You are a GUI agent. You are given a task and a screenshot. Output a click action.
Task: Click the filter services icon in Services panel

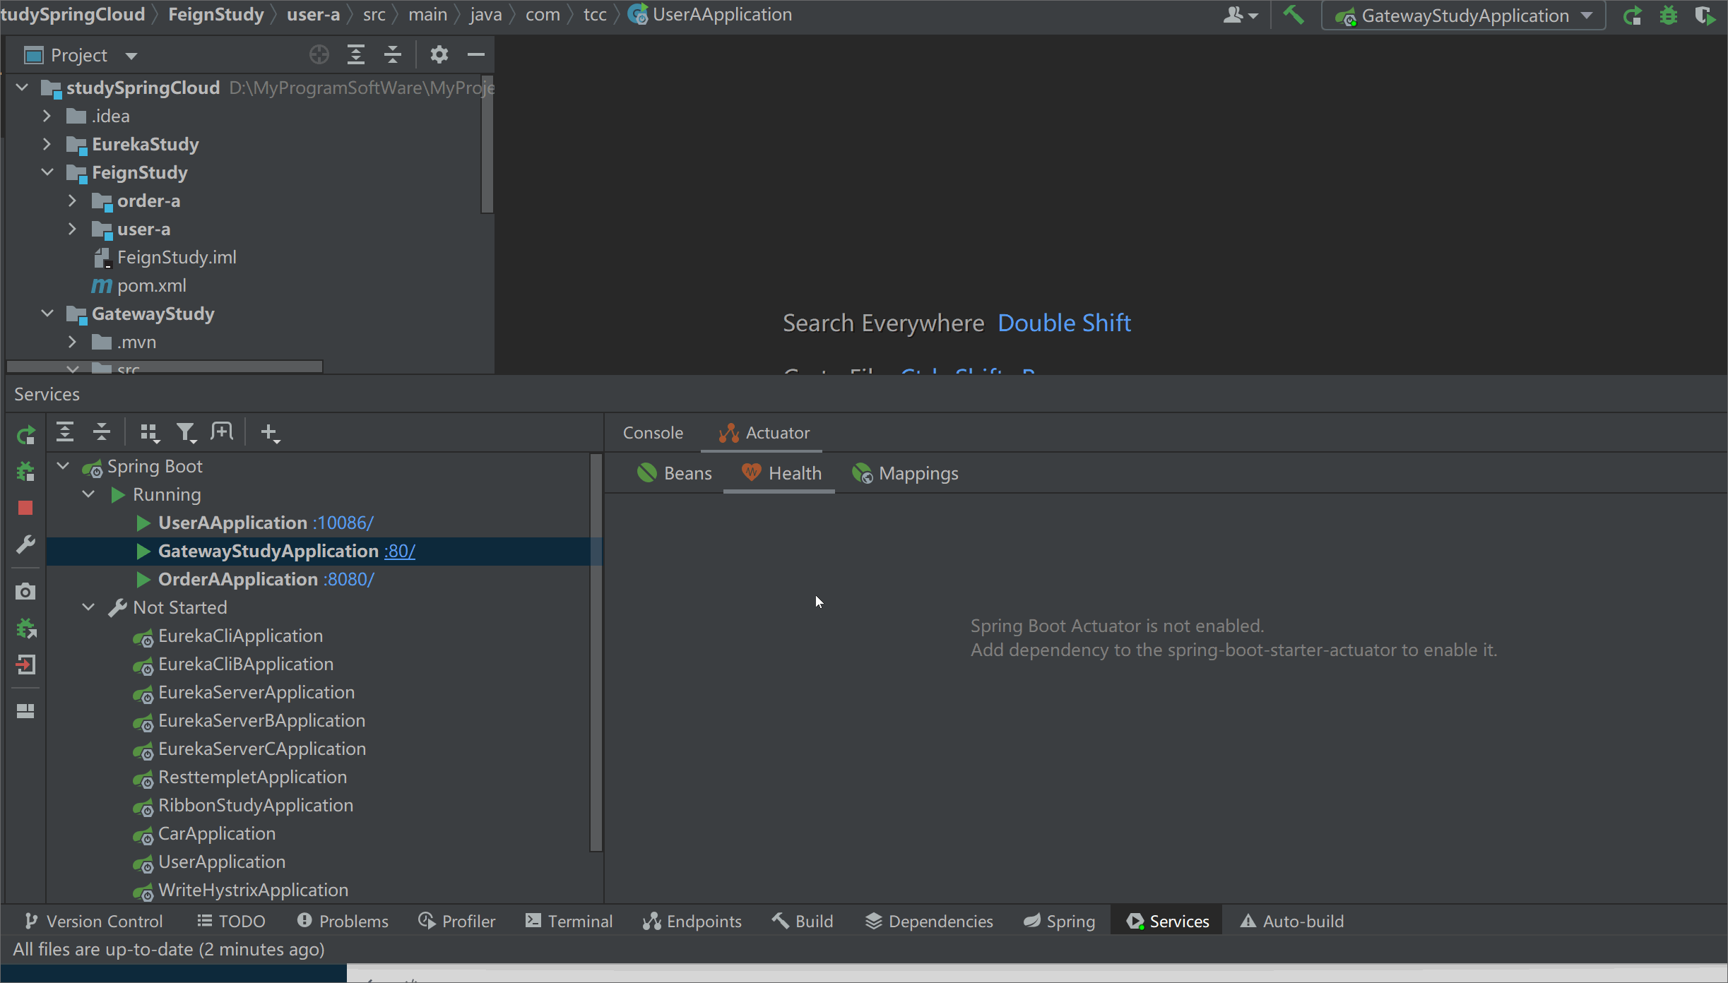(x=187, y=431)
